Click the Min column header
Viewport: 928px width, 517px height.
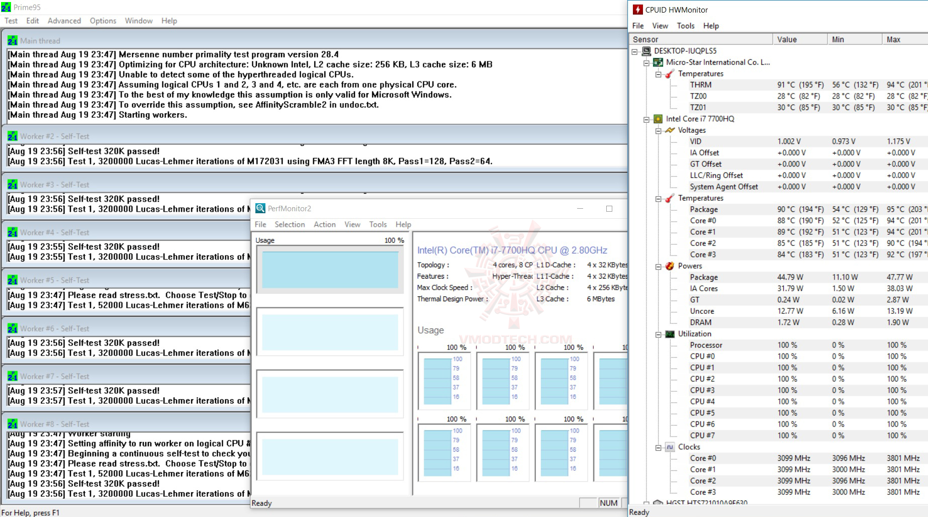[855, 39]
